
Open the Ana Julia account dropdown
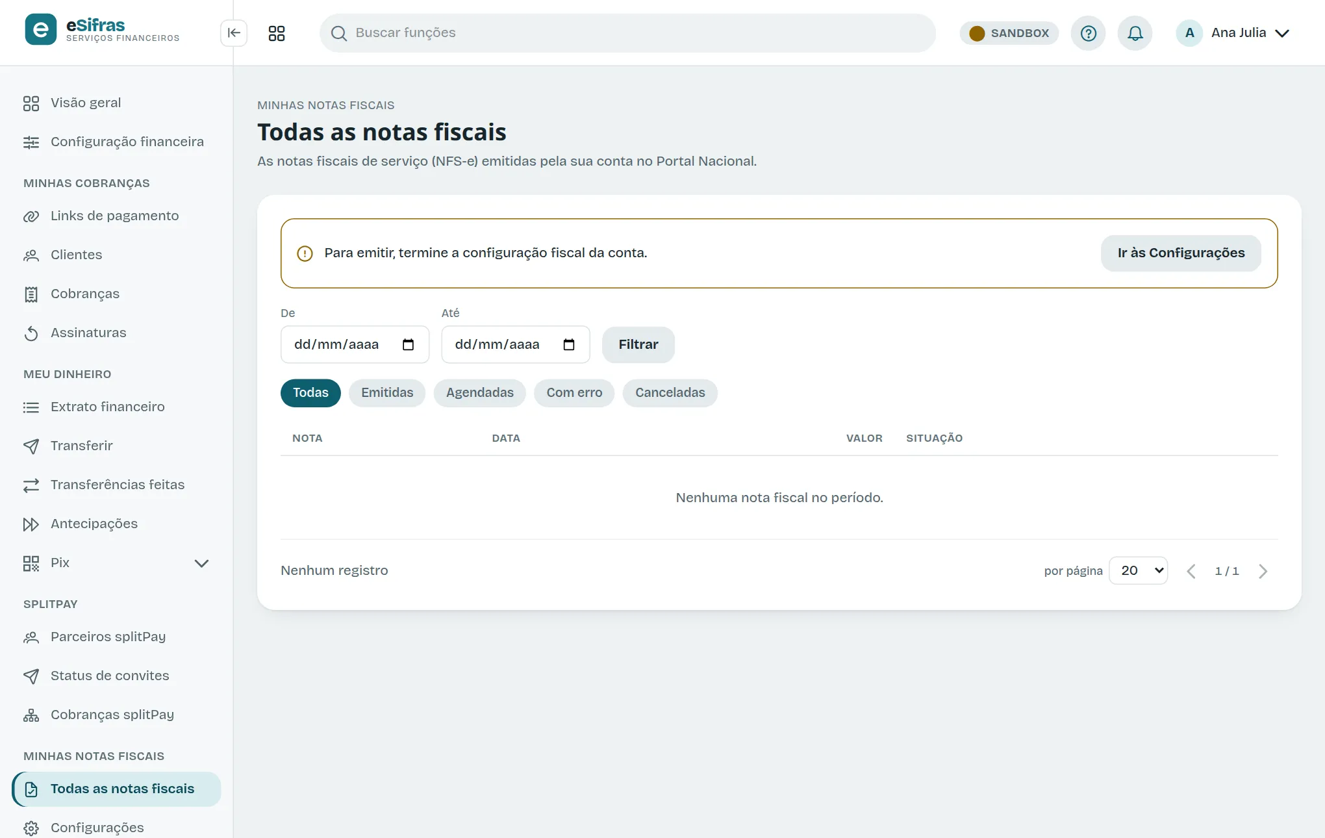1233,33
